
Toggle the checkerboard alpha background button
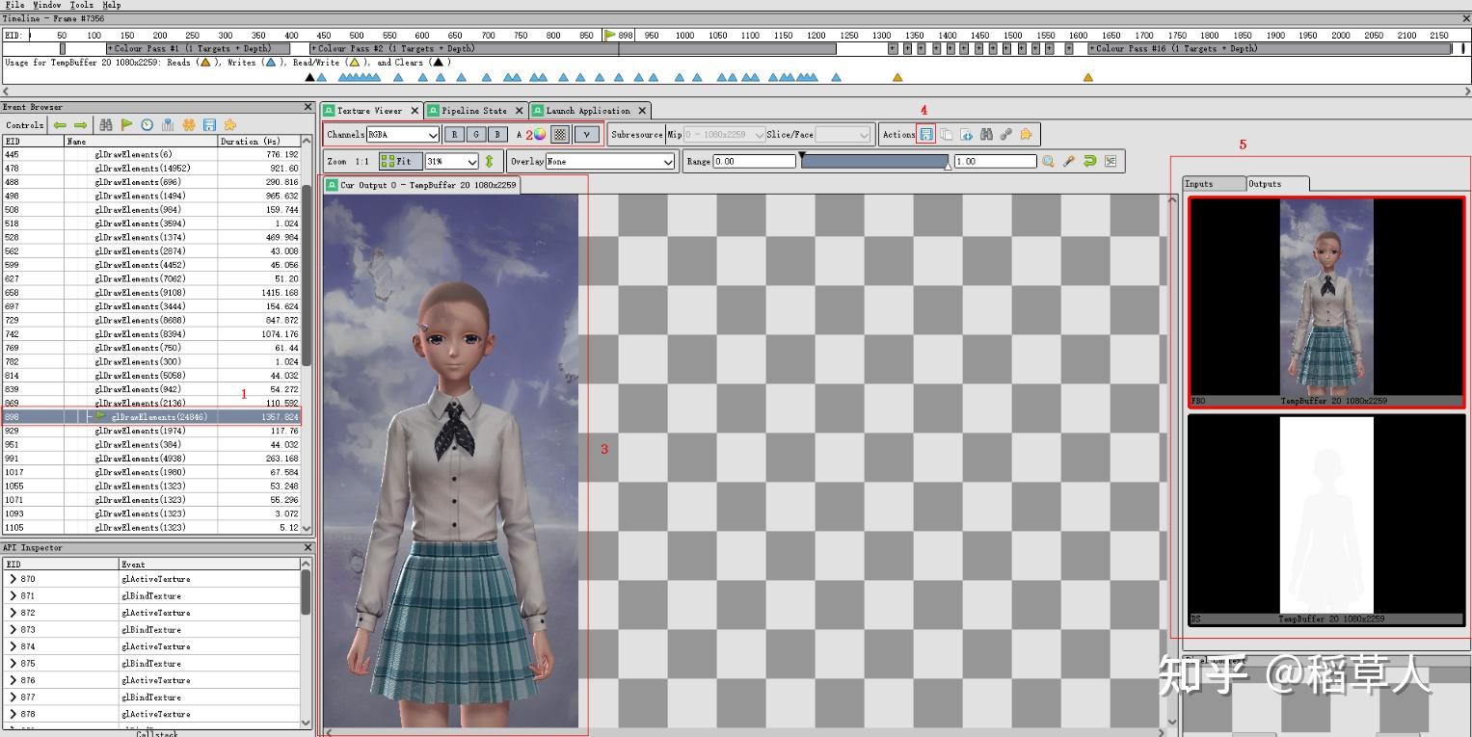click(560, 135)
